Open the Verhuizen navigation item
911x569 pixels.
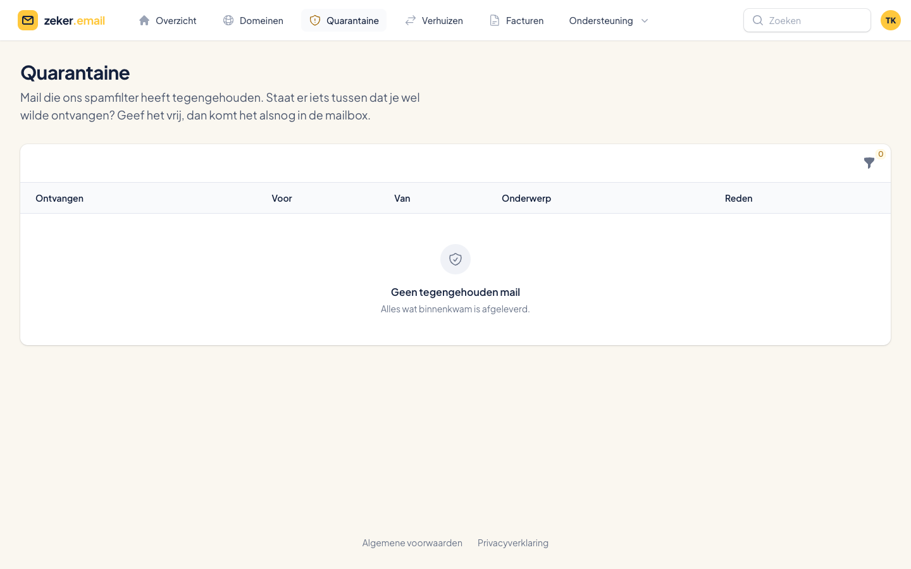click(434, 20)
